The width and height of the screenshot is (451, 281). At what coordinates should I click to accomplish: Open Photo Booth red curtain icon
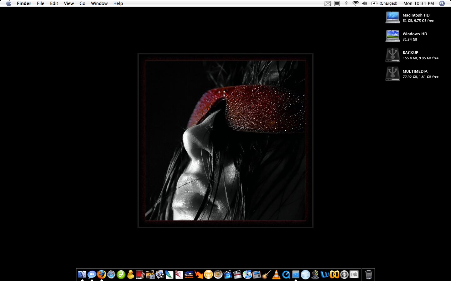(140, 274)
